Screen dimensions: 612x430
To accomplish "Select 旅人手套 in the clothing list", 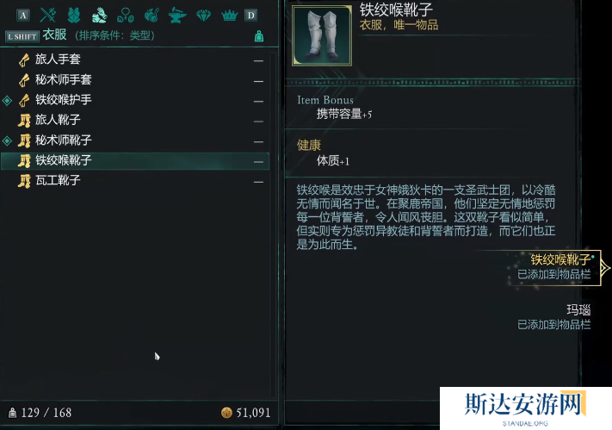I will [x=135, y=59].
